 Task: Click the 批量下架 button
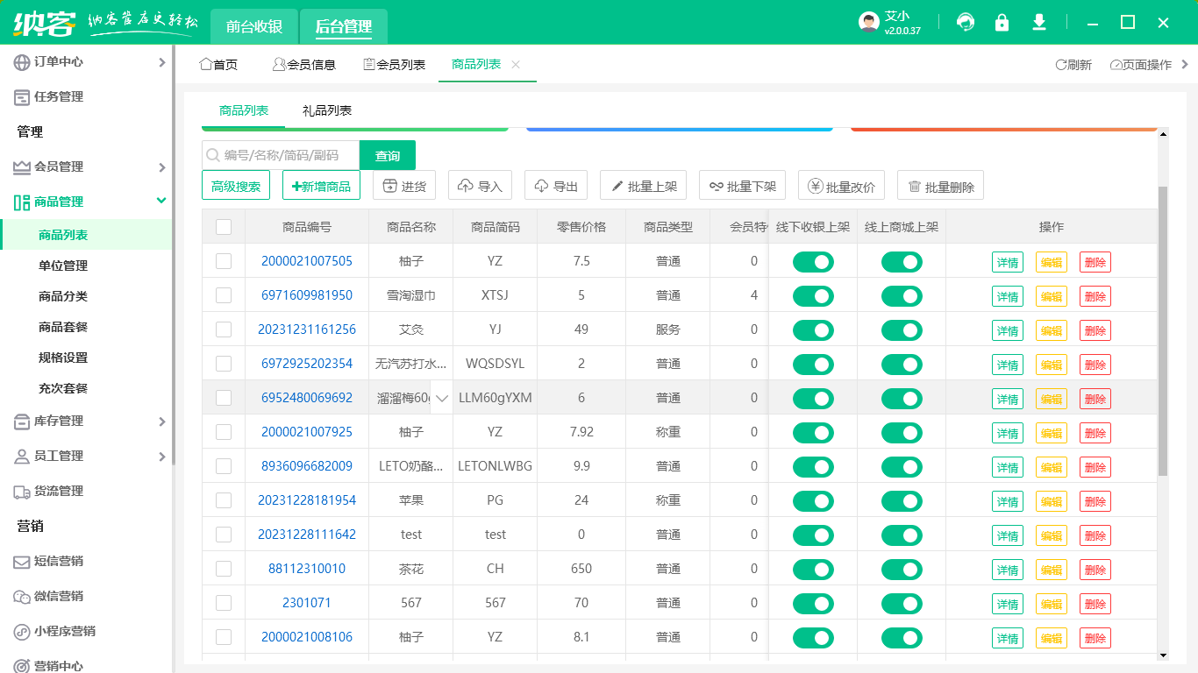click(743, 186)
